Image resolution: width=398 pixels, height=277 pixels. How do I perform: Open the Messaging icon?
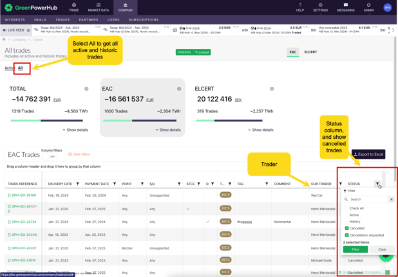click(x=346, y=5)
